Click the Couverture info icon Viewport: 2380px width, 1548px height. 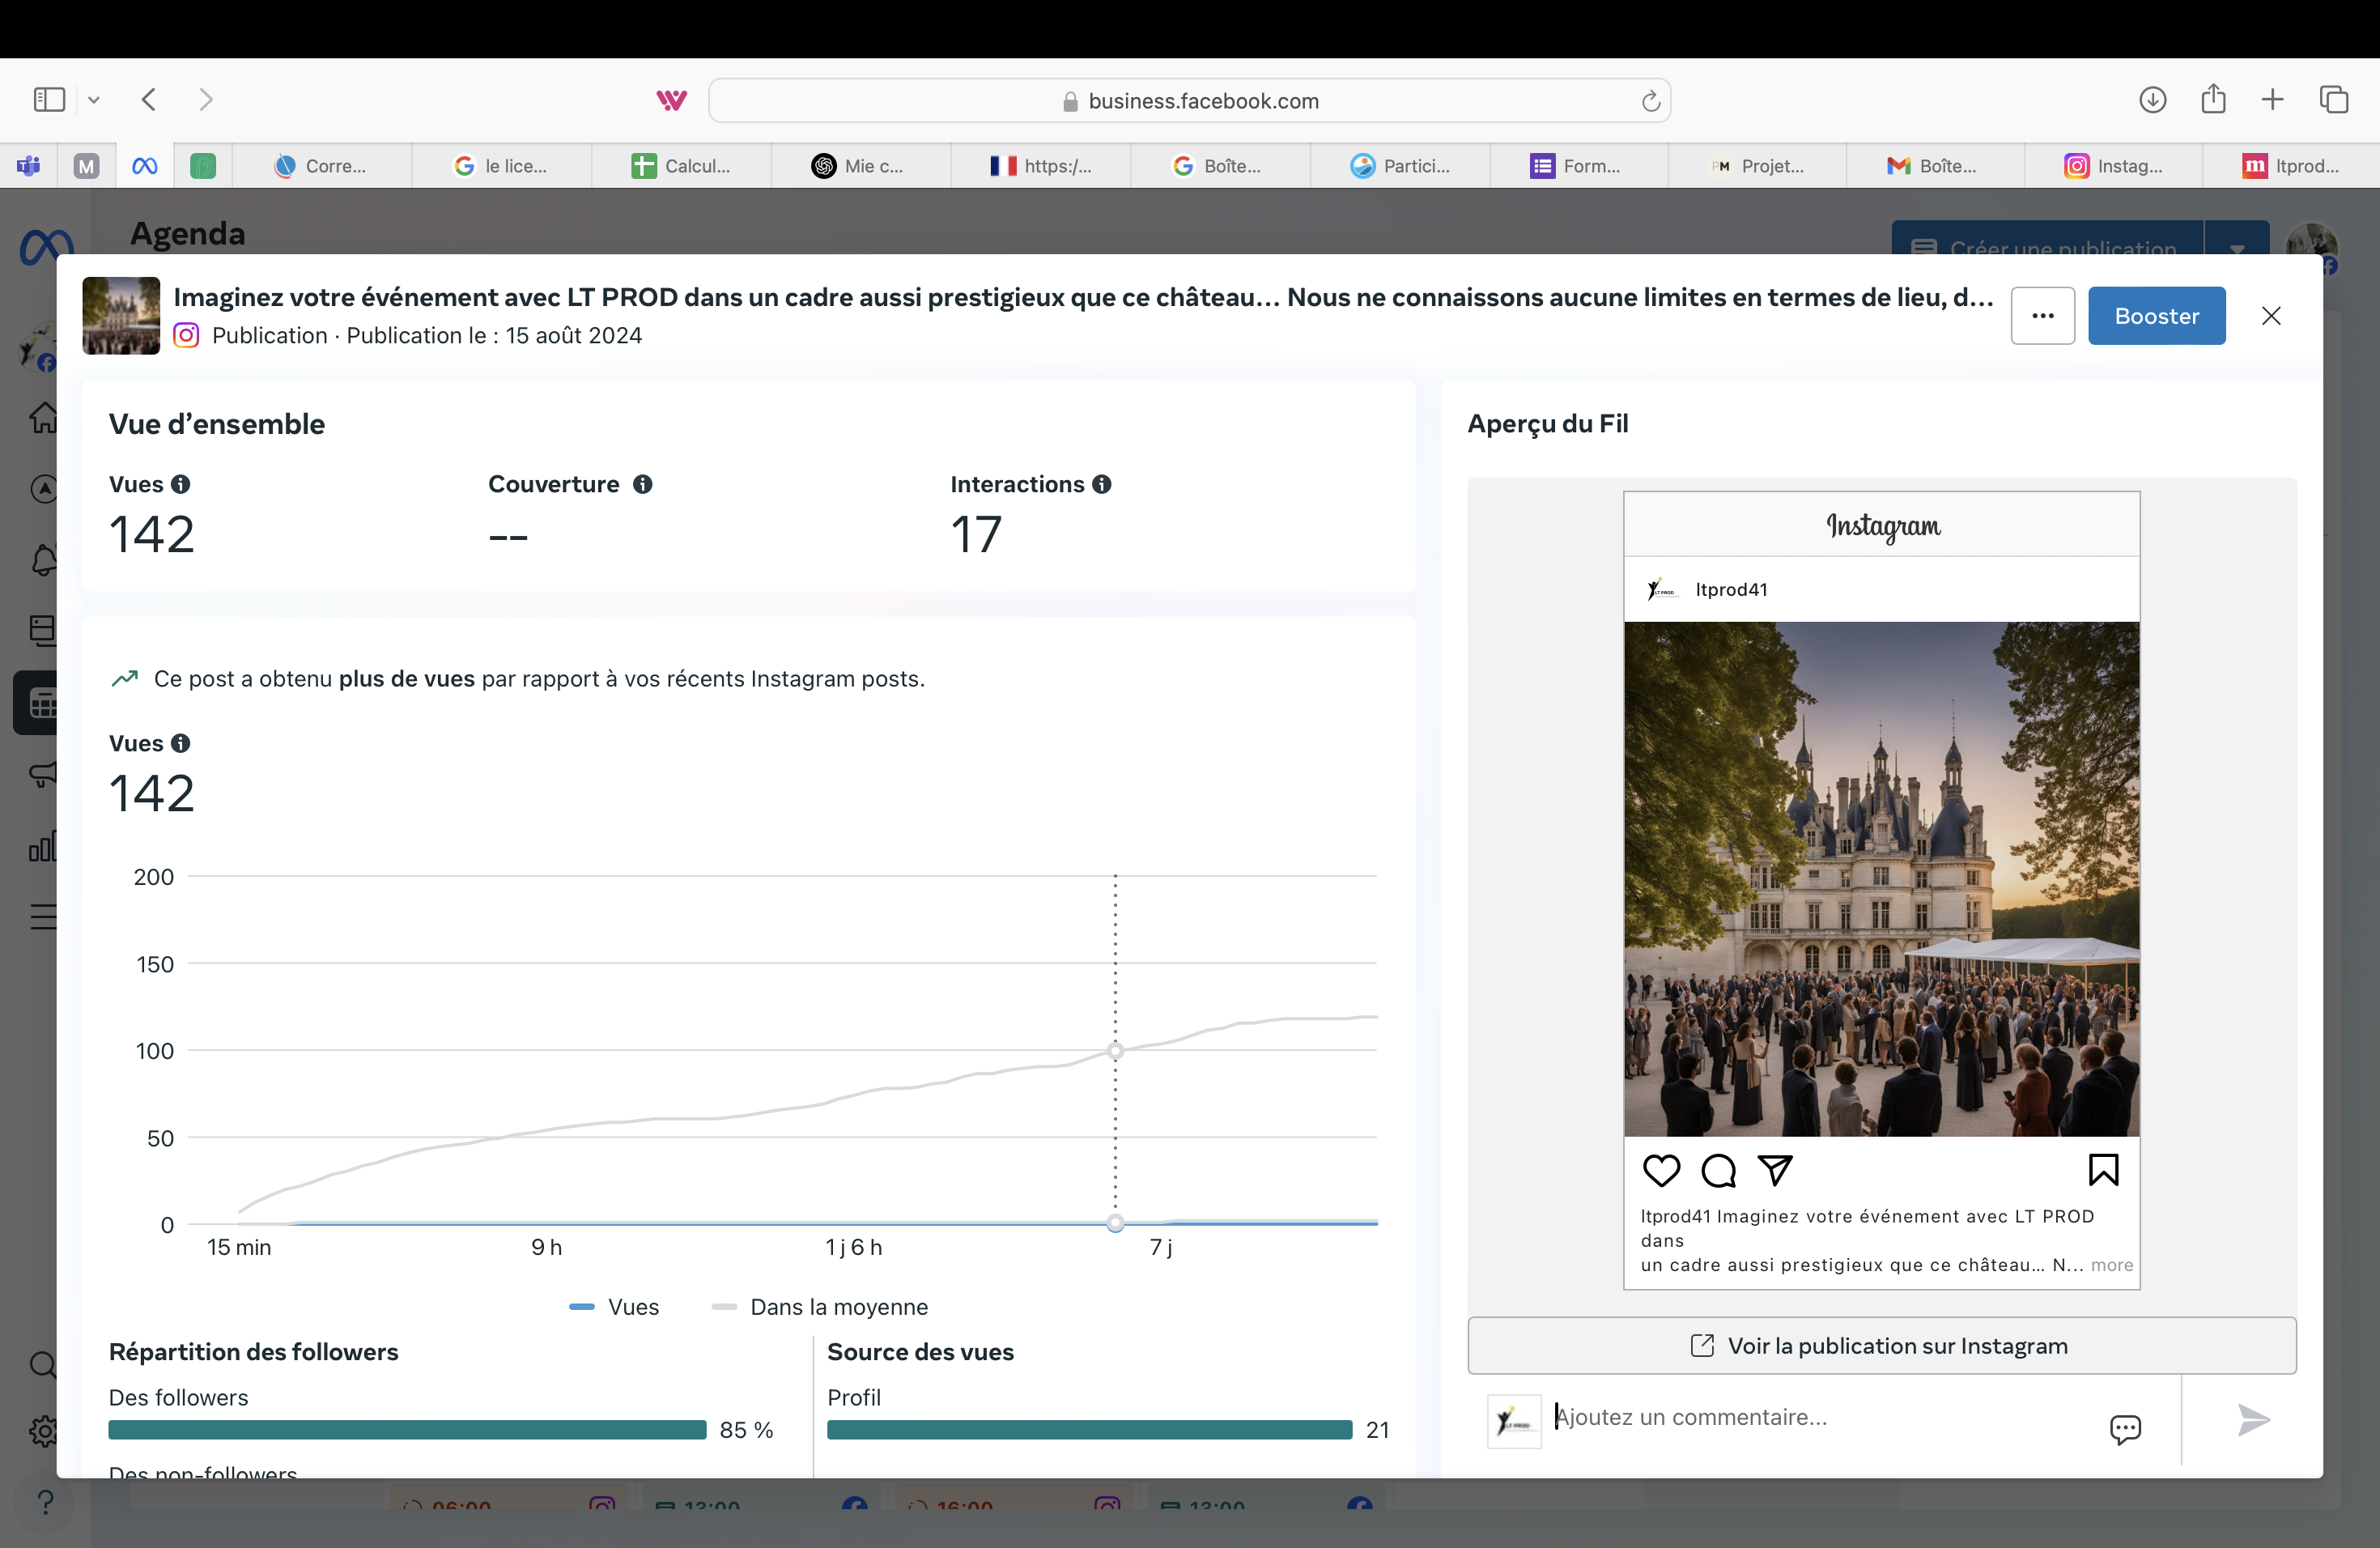[643, 484]
